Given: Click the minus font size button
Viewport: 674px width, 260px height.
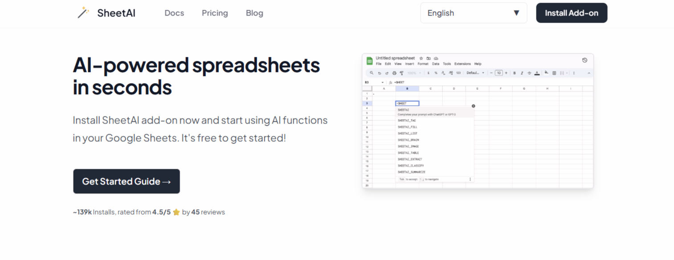Looking at the screenshot, I should [491, 73].
